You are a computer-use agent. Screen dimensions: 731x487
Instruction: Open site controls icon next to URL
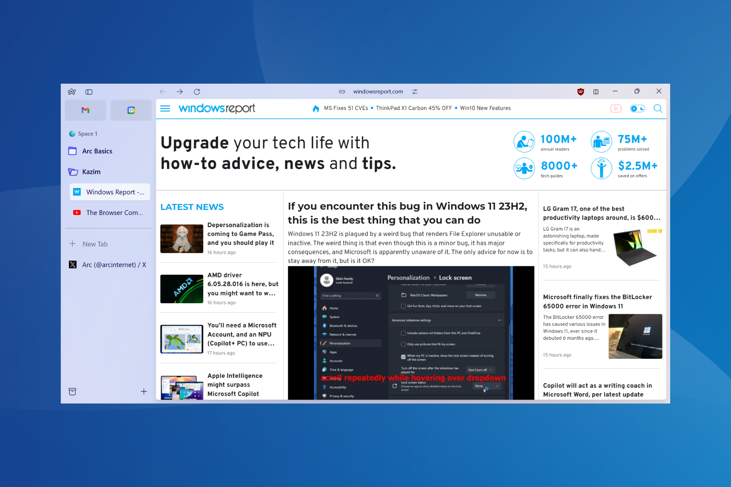(415, 92)
